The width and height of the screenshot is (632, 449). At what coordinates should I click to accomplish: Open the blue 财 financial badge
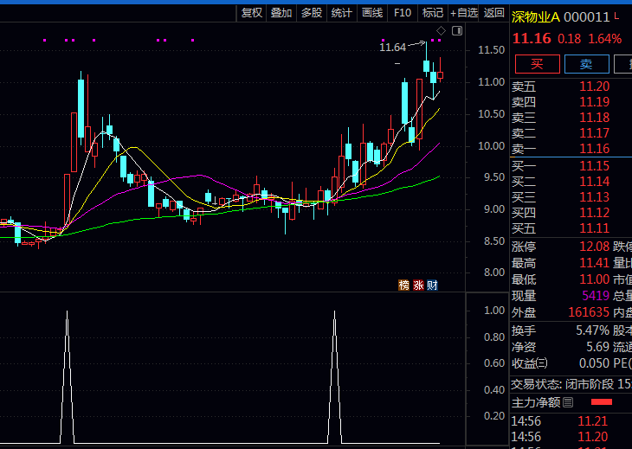click(432, 285)
